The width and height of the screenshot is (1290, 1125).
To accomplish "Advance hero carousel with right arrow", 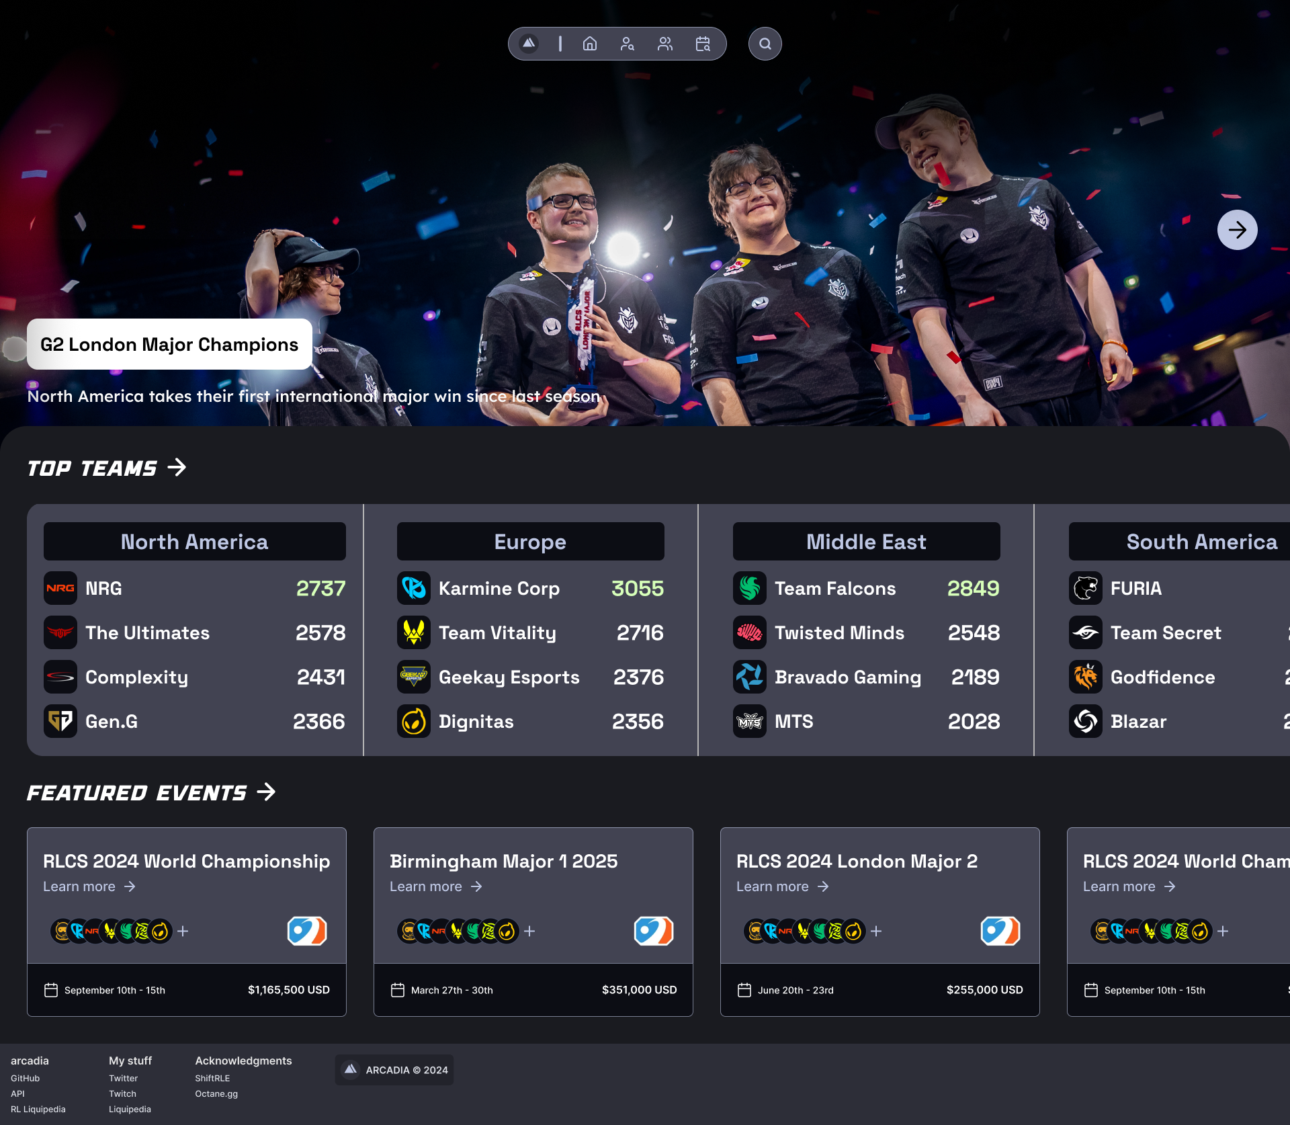I will [1237, 230].
